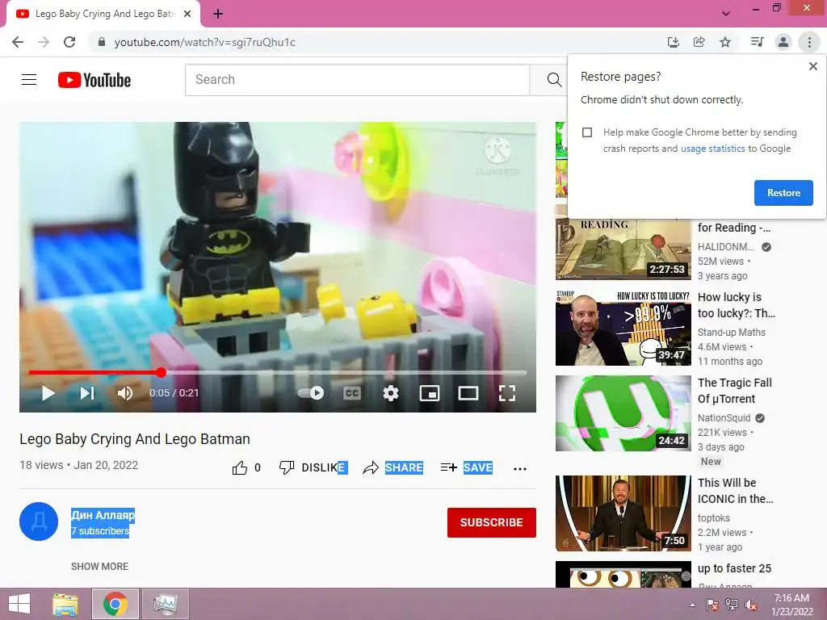Open the channel avatar icon

coord(39,522)
